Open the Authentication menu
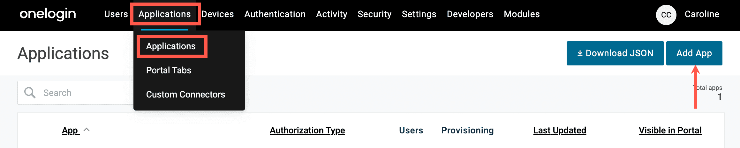This screenshot has height=148, width=740. [x=275, y=14]
